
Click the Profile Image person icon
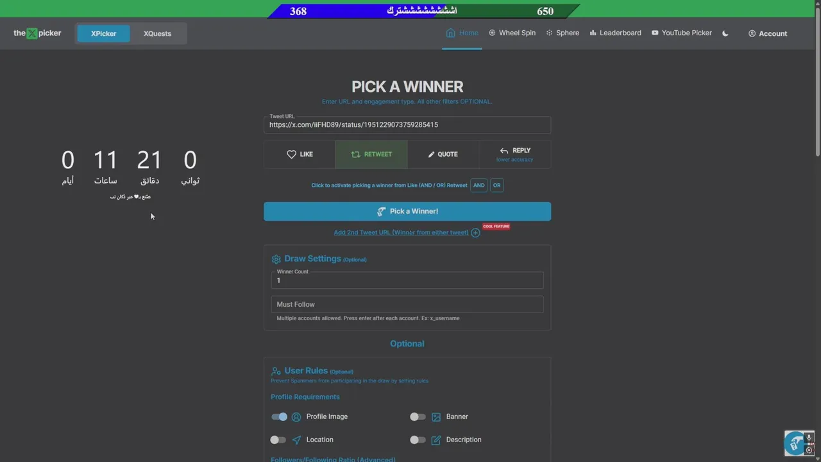(x=296, y=417)
